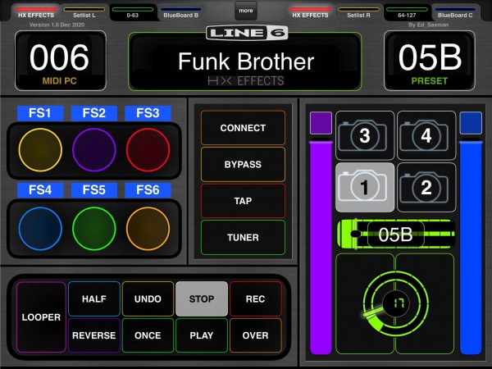
Task: Click the FS2 label
Action: coord(94,113)
